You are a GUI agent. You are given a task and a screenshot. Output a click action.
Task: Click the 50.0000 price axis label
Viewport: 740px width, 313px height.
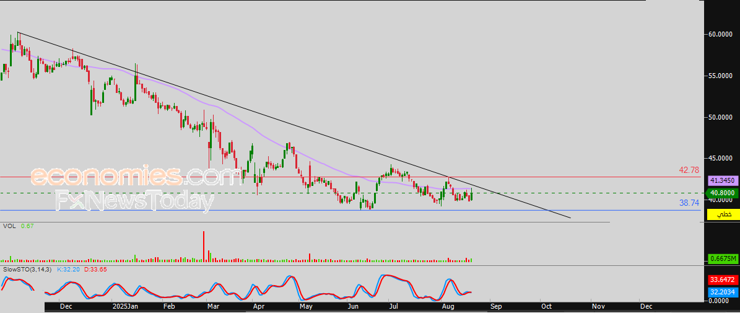click(722, 117)
